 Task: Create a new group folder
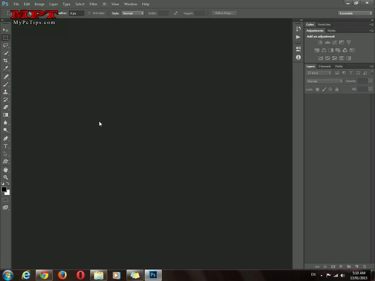[349, 267]
